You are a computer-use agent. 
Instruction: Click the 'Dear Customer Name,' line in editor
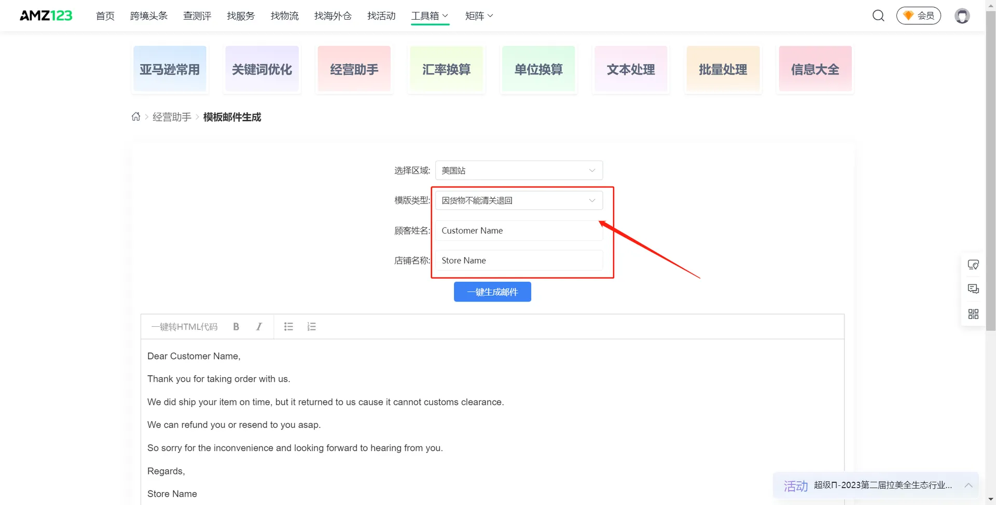pos(194,356)
